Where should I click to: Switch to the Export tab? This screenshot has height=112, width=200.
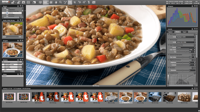[185, 32]
